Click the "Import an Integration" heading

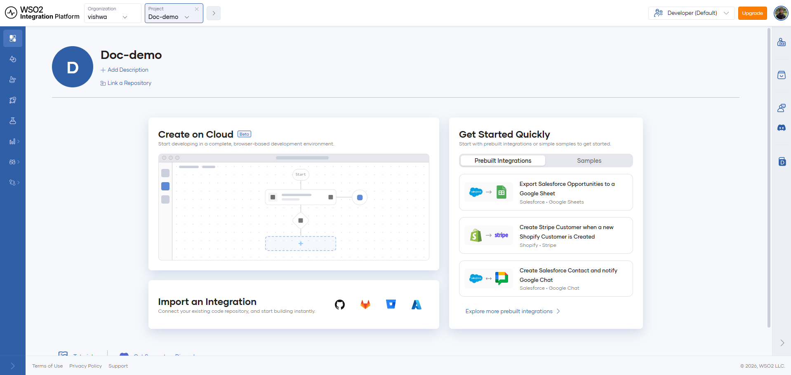pos(207,302)
